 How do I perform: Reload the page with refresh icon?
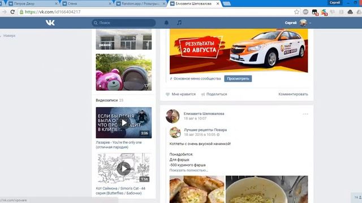click(x=12, y=12)
